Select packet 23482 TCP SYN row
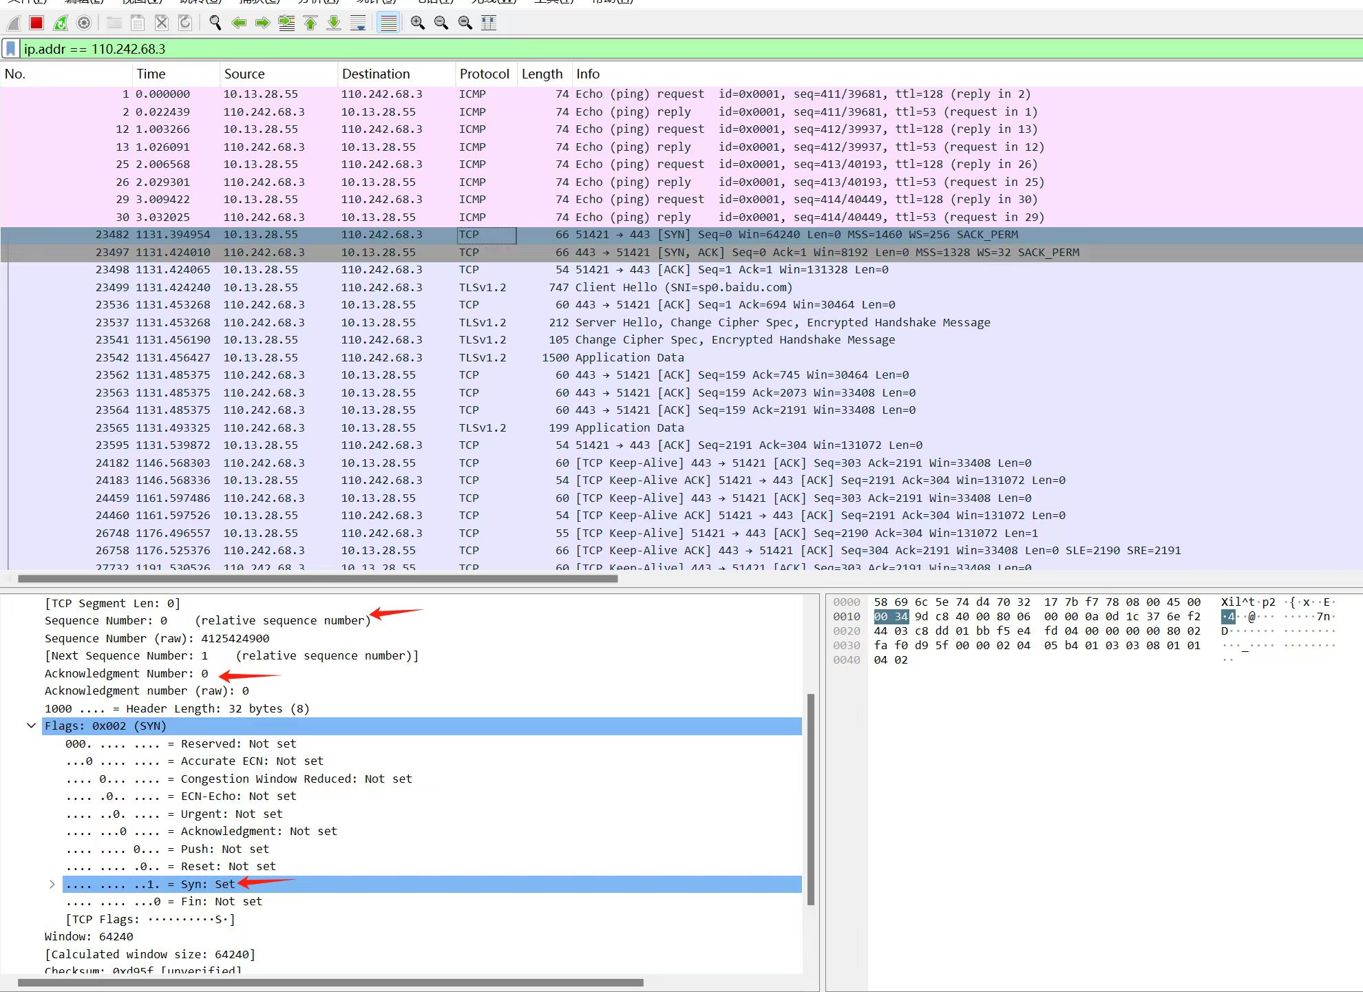The height and width of the screenshot is (992, 1363). pos(681,235)
